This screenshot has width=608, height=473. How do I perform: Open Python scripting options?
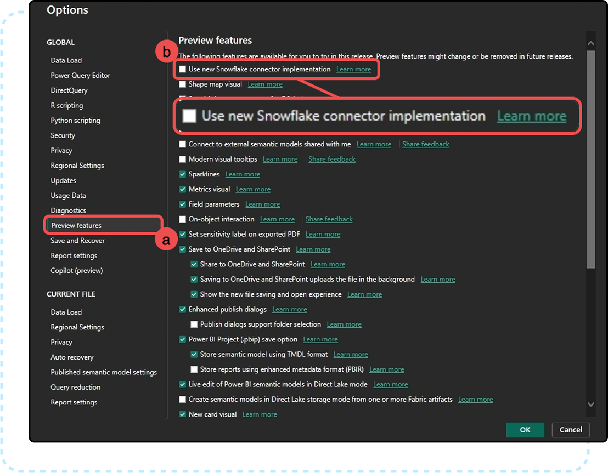pyautogui.click(x=75, y=121)
